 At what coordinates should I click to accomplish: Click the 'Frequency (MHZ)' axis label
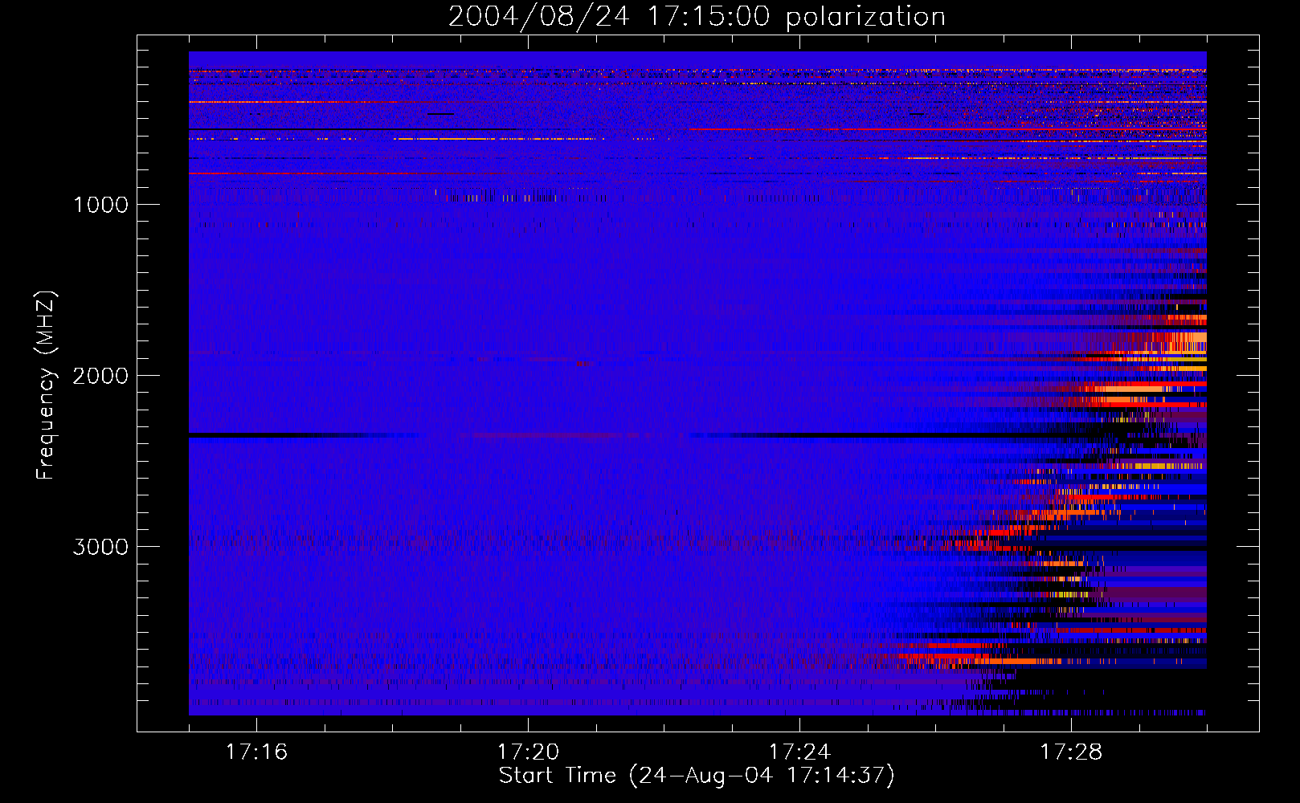[45, 385]
